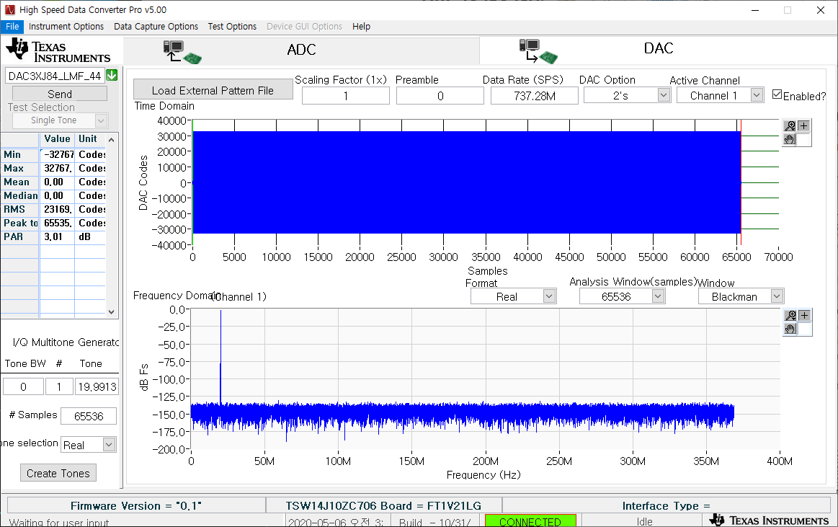Switch to the ADC tab
This screenshot has height=527, width=838.
point(301,50)
